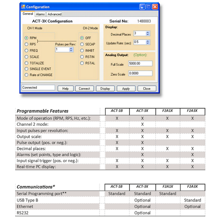Decrease Pulses per Rev with the down arrow

71,51
